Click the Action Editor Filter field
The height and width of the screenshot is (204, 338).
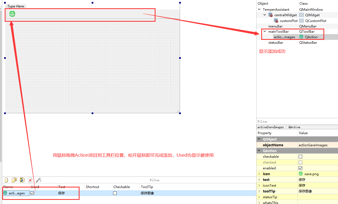click(x=155, y=180)
